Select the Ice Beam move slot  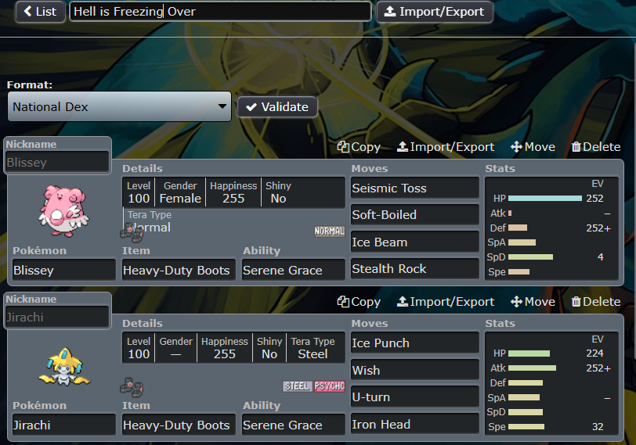415,242
